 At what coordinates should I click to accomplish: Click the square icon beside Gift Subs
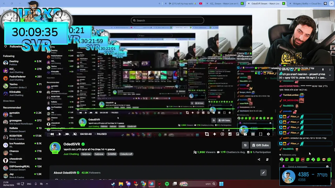[245, 145]
